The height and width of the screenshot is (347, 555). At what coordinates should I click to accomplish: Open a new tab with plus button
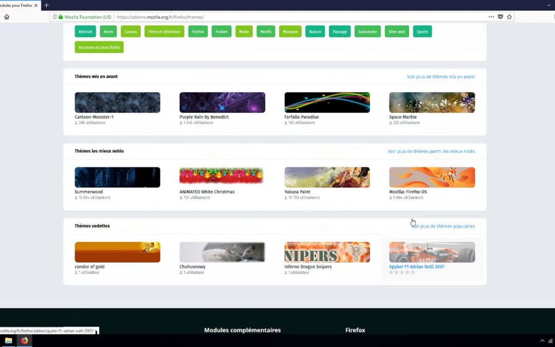[46, 5]
